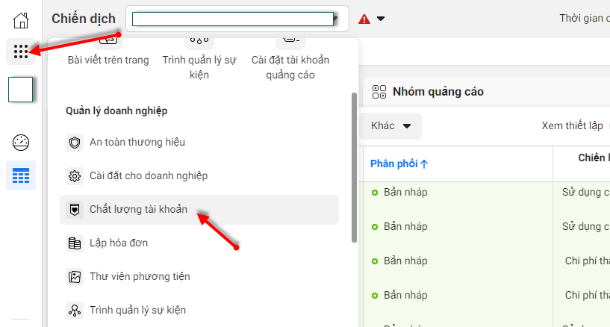The width and height of the screenshot is (610, 327).
Task: Click the Thư viện phương tiện image icon
Action: click(x=75, y=277)
